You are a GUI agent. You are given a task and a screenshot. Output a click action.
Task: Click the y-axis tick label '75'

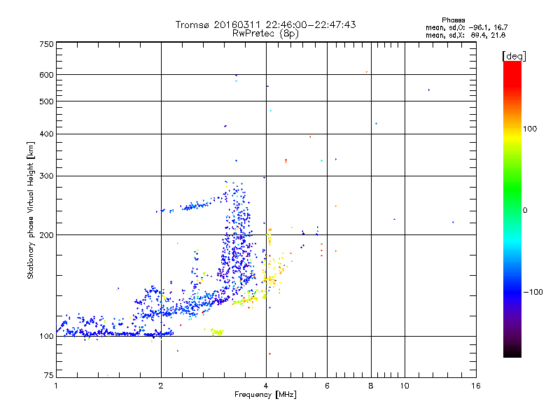tap(49, 375)
